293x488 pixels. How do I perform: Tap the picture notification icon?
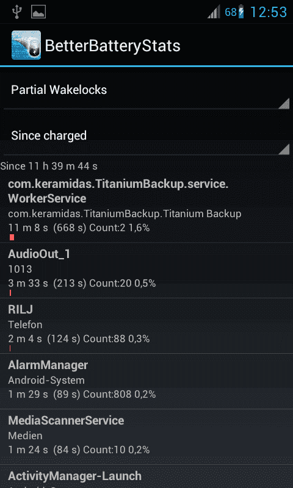[x=38, y=12]
